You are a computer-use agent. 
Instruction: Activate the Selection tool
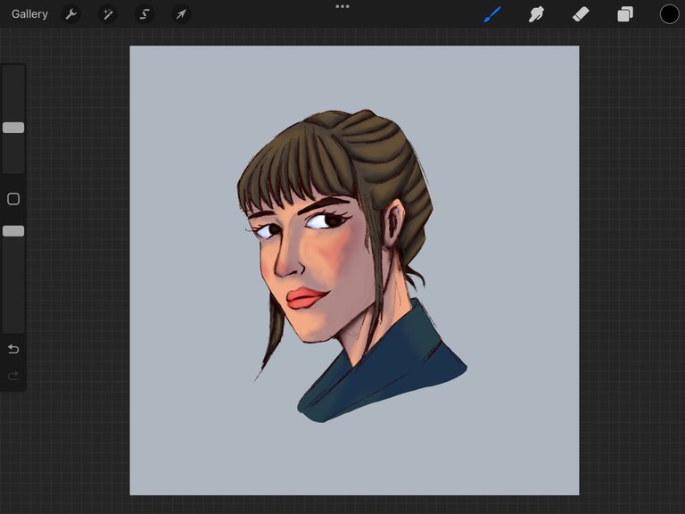[x=144, y=14]
